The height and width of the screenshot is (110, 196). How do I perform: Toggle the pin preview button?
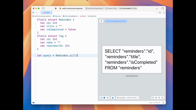point(101,21)
